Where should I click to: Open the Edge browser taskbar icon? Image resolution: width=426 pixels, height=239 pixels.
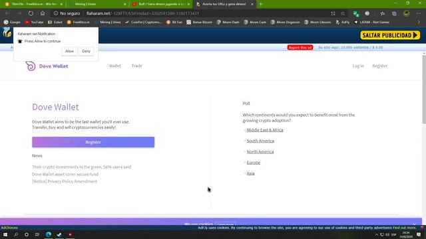point(49,234)
